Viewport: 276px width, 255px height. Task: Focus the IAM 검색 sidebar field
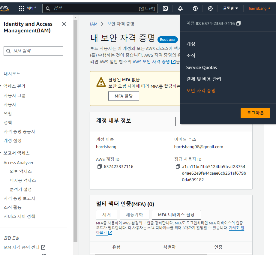(x=33, y=51)
